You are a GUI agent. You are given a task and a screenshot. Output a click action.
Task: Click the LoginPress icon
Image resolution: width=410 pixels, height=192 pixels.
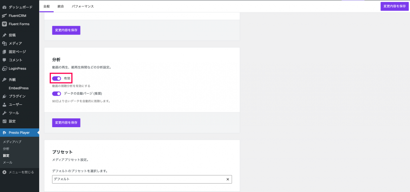pyautogui.click(x=4, y=69)
